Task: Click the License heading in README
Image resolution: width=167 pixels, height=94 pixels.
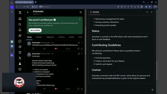Action: 96,70
